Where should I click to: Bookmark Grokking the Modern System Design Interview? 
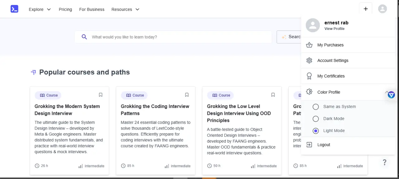click(x=100, y=95)
